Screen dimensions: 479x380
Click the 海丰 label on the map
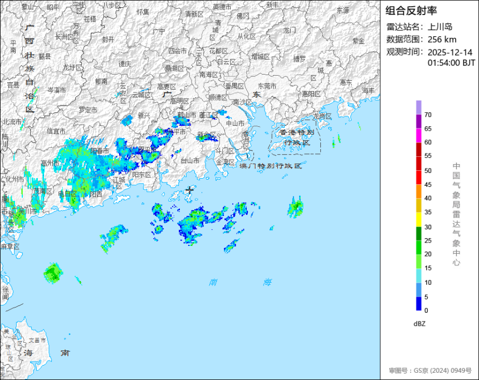(368, 91)
